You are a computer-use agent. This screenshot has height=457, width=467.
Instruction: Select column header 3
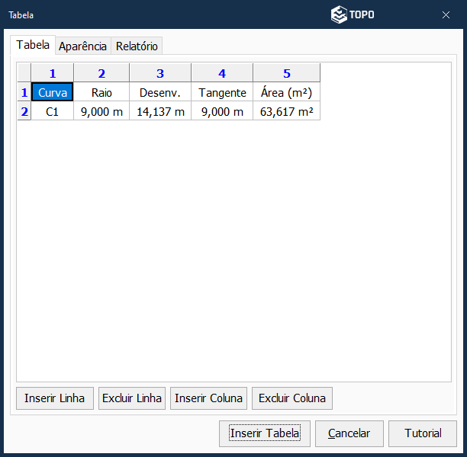[x=160, y=73]
